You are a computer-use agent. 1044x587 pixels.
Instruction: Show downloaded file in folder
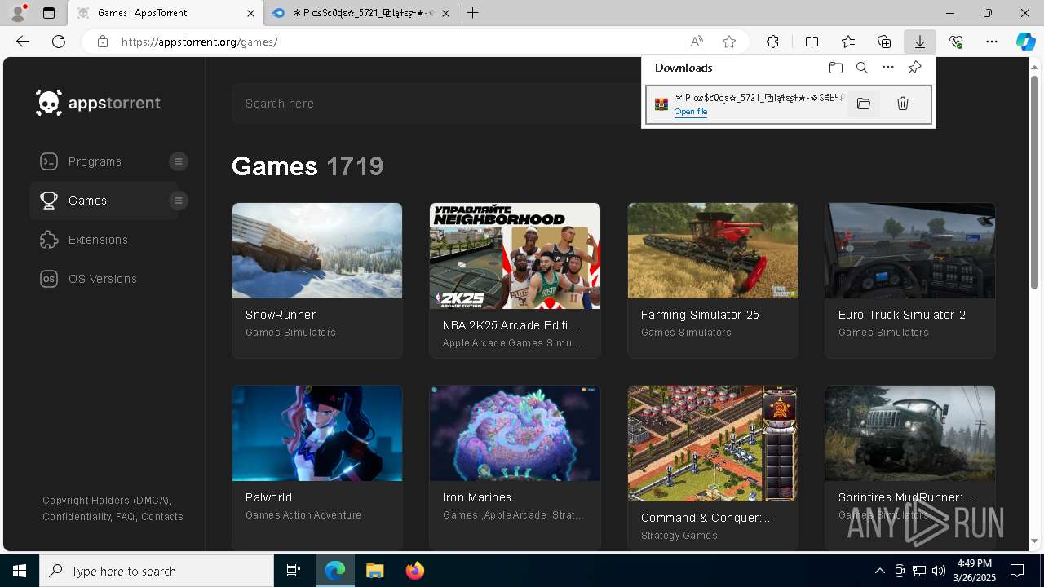click(864, 104)
